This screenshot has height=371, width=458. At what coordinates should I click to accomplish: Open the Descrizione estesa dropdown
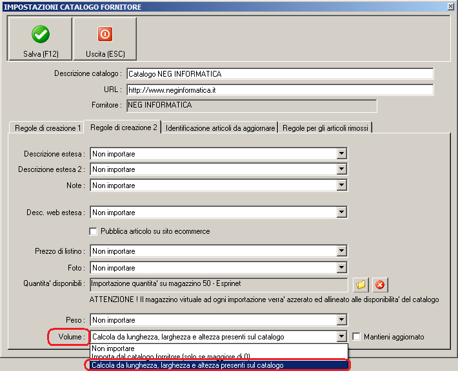tap(341, 153)
